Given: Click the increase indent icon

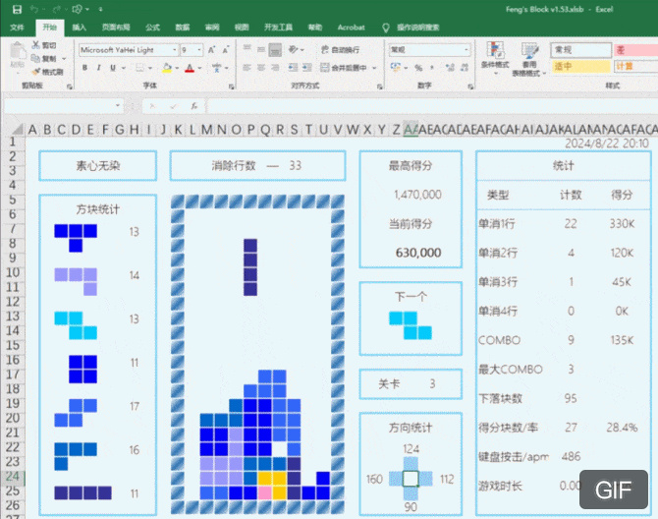Looking at the screenshot, I should (x=307, y=67).
